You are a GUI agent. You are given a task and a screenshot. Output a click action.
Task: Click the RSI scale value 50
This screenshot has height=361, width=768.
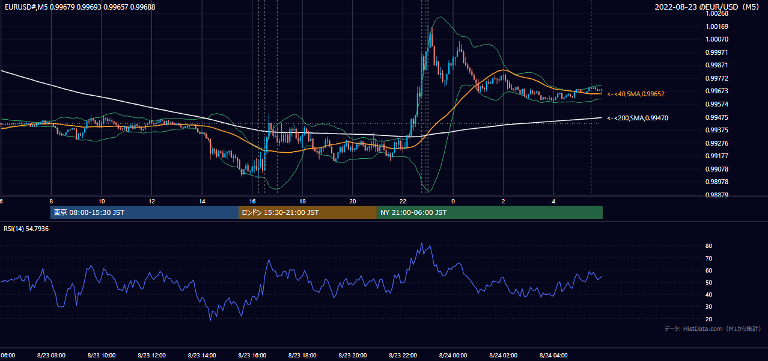point(709,282)
